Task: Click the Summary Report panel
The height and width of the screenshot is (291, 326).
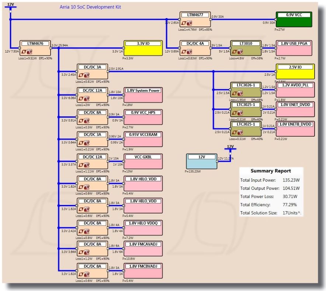Action: (271, 192)
